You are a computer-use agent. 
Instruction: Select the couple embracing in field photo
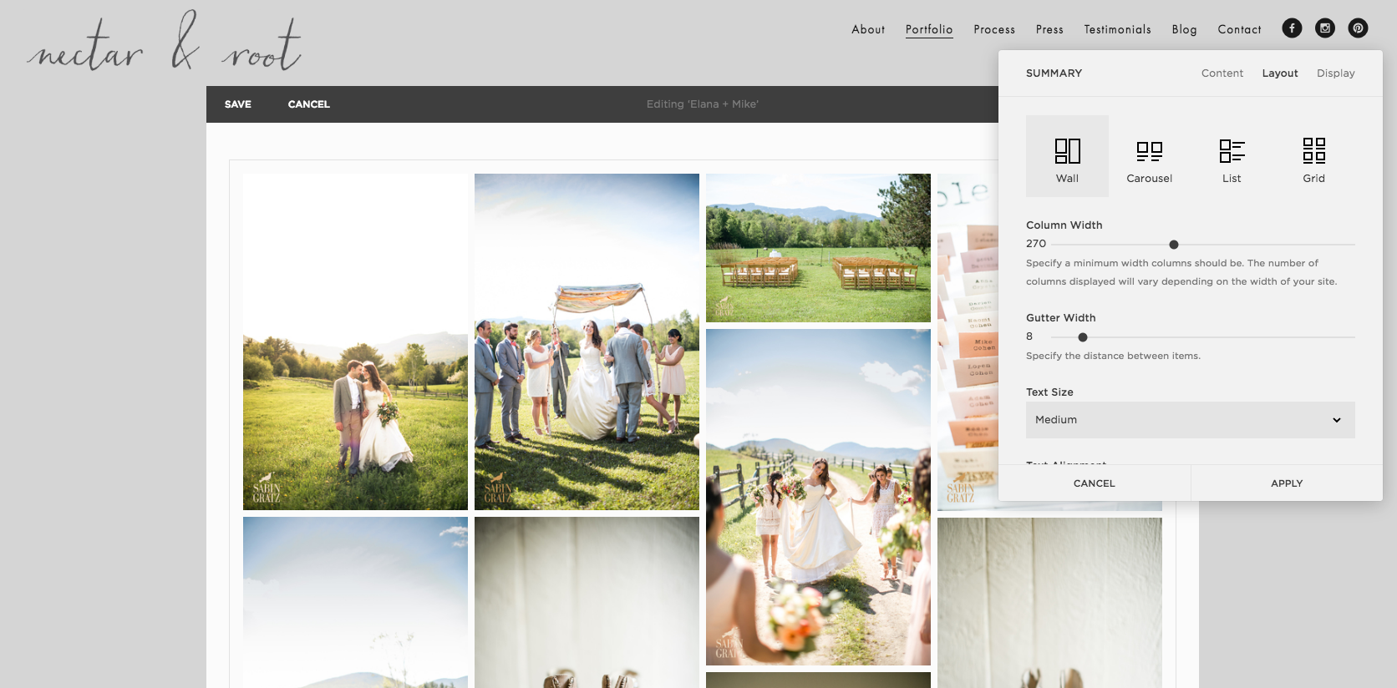click(355, 341)
